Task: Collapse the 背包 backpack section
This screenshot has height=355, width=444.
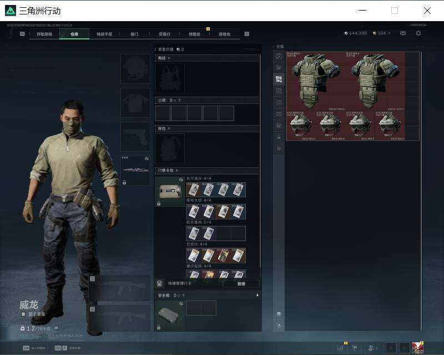Action: tap(169, 129)
